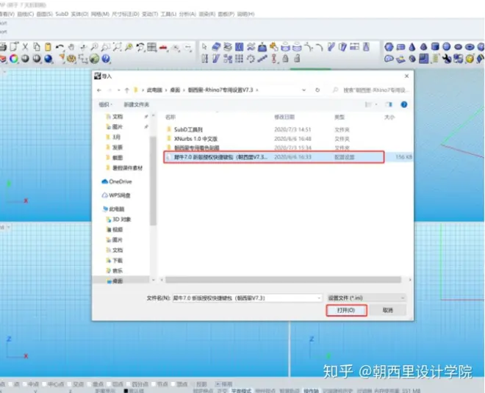Select WPS网盘 in the sidebar

click(x=116, y=195)
